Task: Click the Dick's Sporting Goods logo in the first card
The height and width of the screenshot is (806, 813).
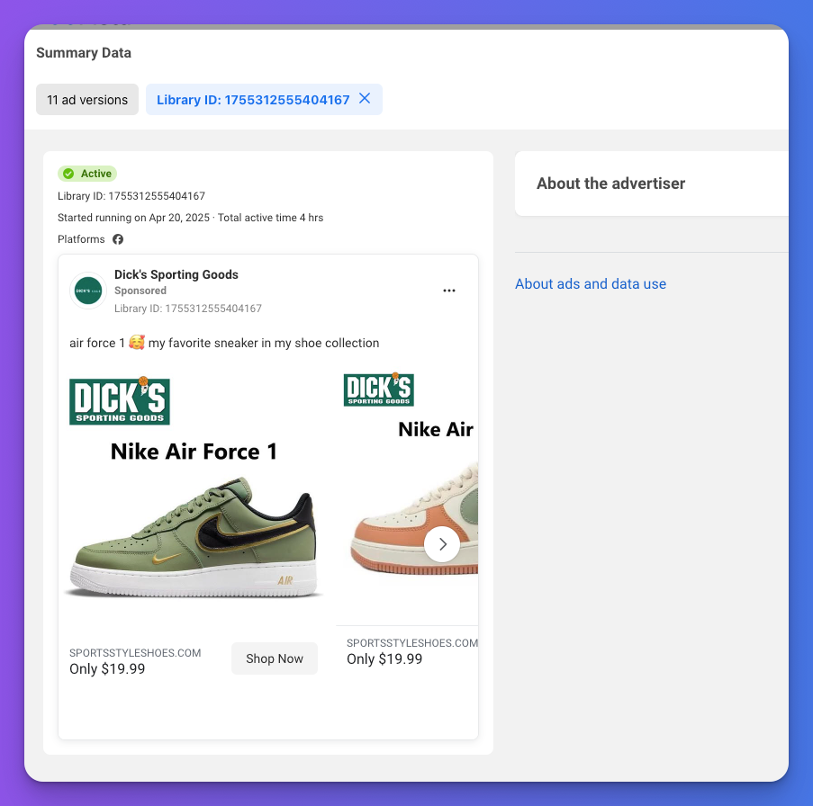Action: click(120, 401)
